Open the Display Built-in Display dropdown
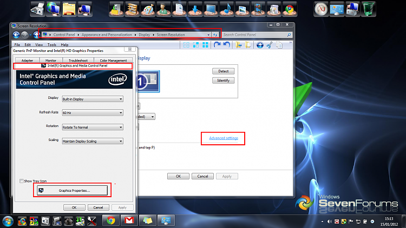This screenshot has height=228, width=406. 93,99
